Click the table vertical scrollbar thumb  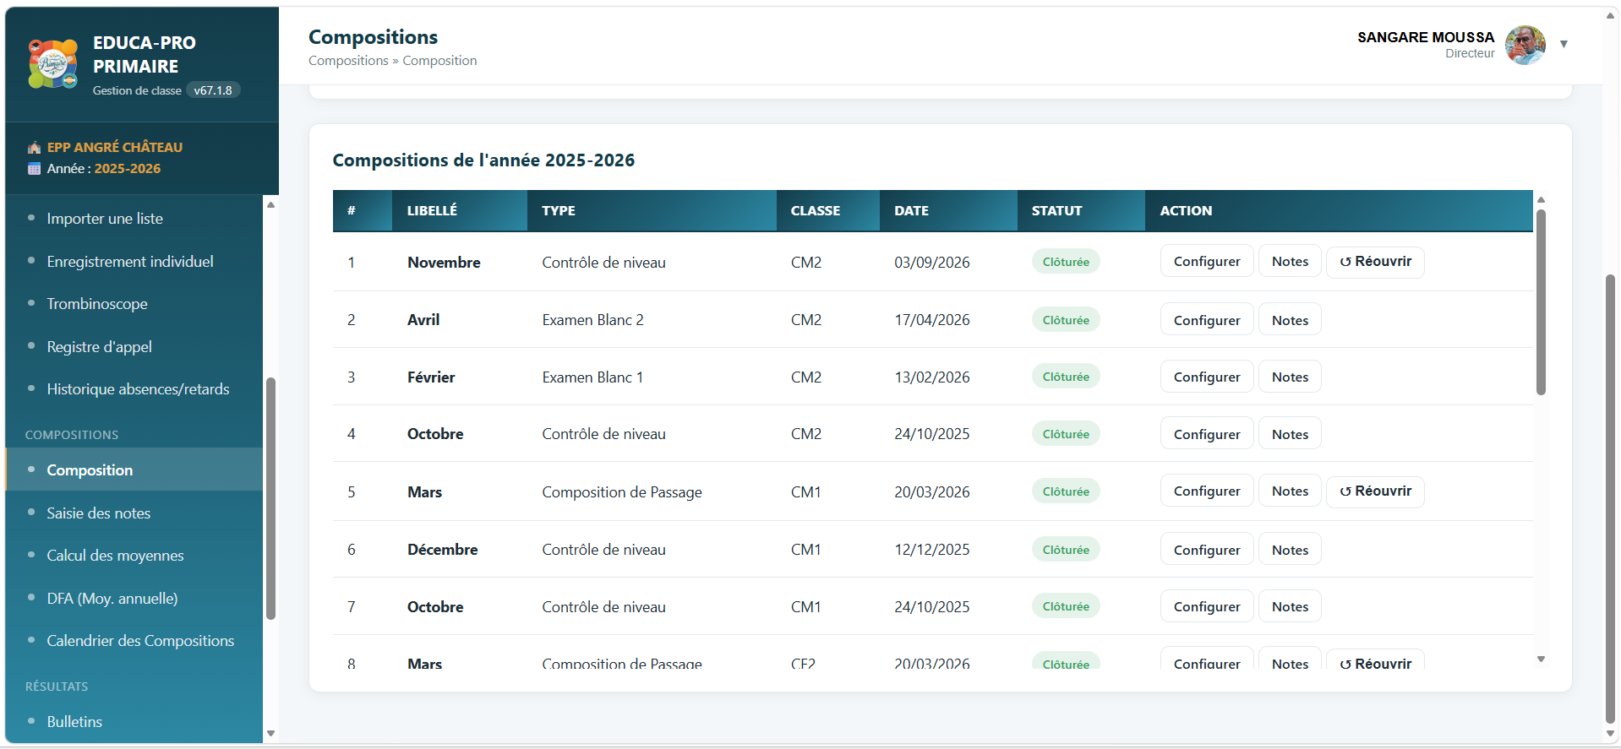1541,302
